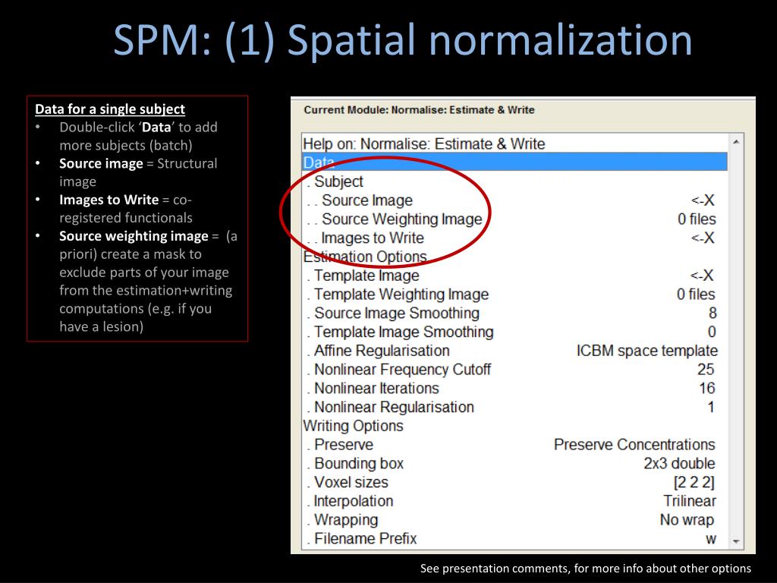Select the Nonlinear Frequency Cutoff row
This screenshot has height=583, width=777.
pyautogui.click(x=514, y=370)
